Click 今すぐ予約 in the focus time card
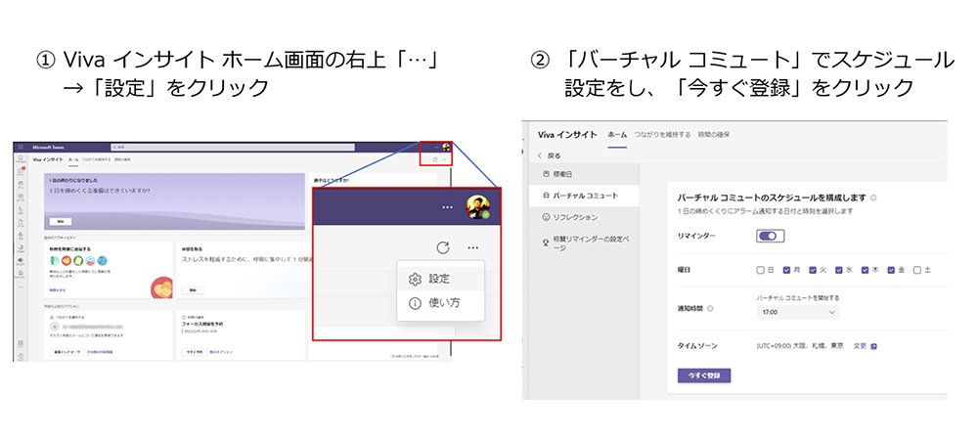Image resolution: width=978 pixels, height=441 pixels. (x=194, y=352)
